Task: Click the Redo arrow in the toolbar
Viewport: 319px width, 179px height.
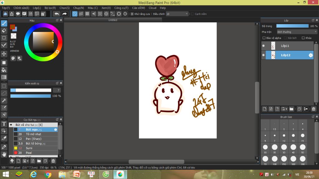Action: (x=64, y=14)
